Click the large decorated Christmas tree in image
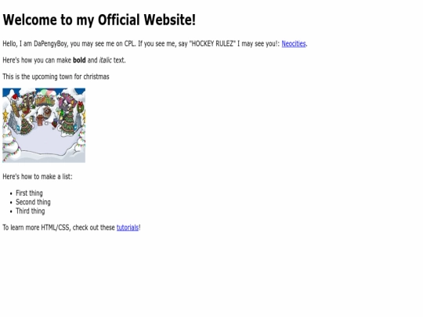 pos(68,123)
